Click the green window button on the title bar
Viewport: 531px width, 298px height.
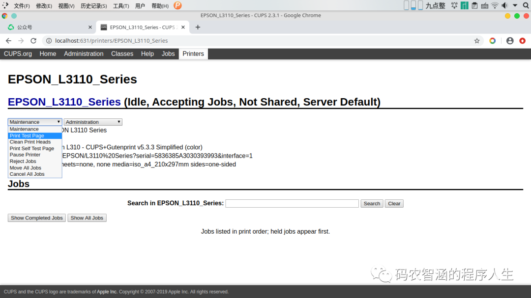coord(517,16)
